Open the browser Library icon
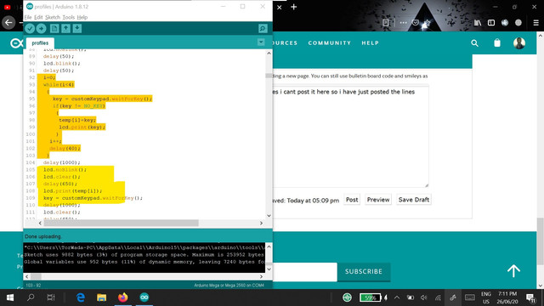The image size is (544, 306). [478, 23]
